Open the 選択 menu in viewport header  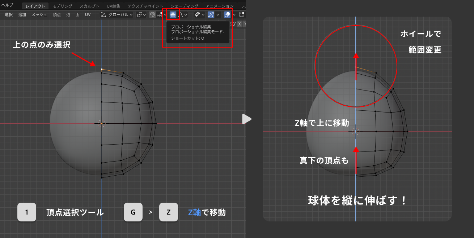point(9,15)
